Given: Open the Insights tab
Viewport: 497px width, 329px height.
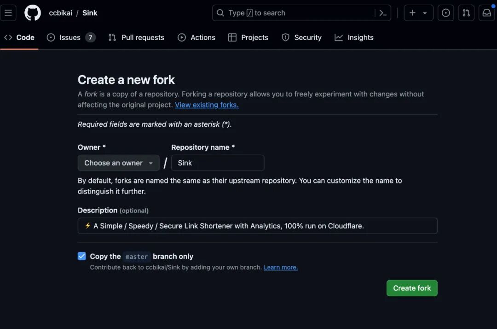Looking at the screenshot, I should pyautogui.click(x=354, y=37).
